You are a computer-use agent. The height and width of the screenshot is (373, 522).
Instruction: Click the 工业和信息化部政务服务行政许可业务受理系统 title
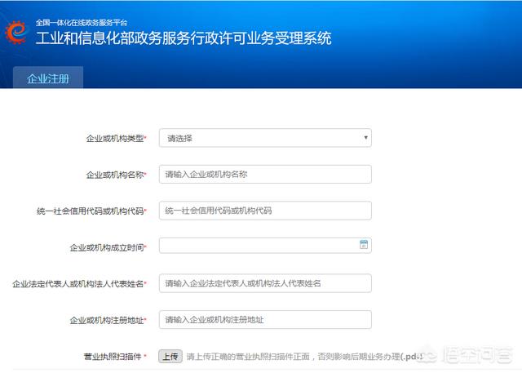184,38
